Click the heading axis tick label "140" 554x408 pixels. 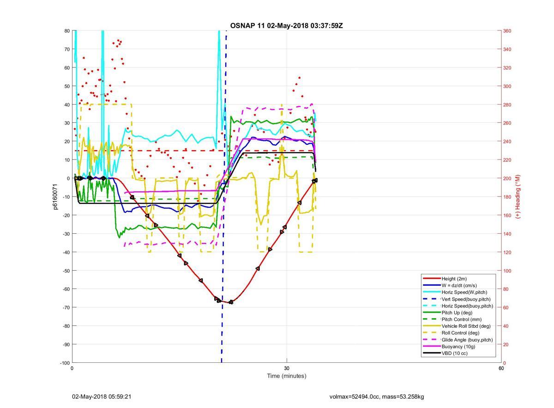click(507, 234)
